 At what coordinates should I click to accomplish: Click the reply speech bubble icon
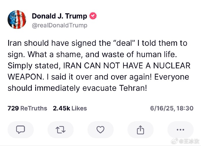20,129
